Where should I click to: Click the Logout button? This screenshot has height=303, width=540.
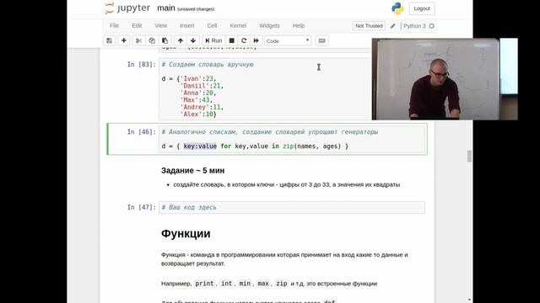[422, 8]
